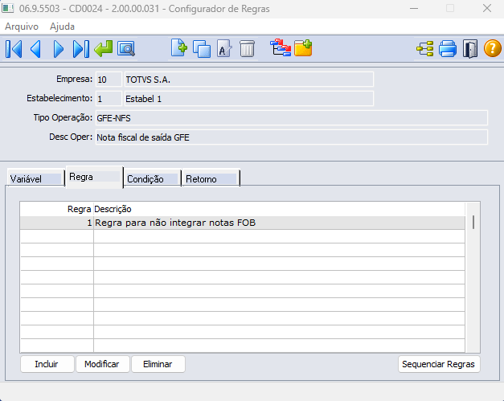Click the Regra column header
The width and height of the screenshot is (504, 401).
point(57,209)
